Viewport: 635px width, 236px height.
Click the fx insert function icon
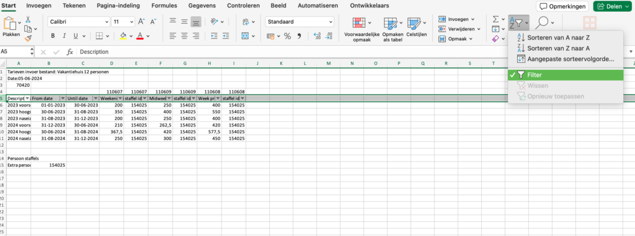pos(70,52)
